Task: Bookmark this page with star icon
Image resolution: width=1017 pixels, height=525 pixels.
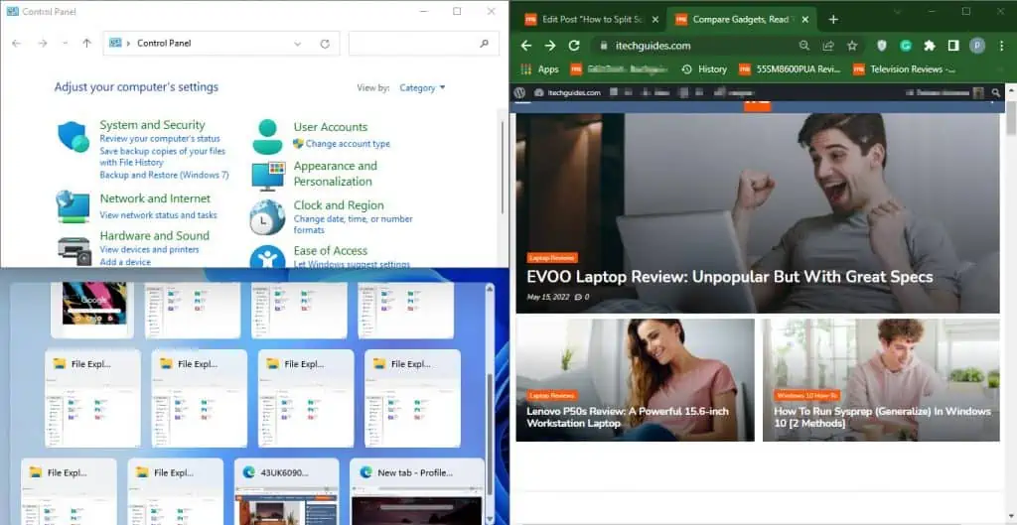Action: point(852,46)
